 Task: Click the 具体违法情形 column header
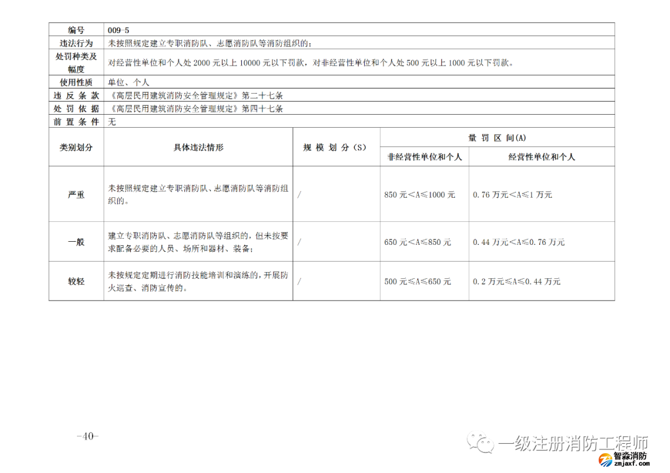(x=198, y=148)
